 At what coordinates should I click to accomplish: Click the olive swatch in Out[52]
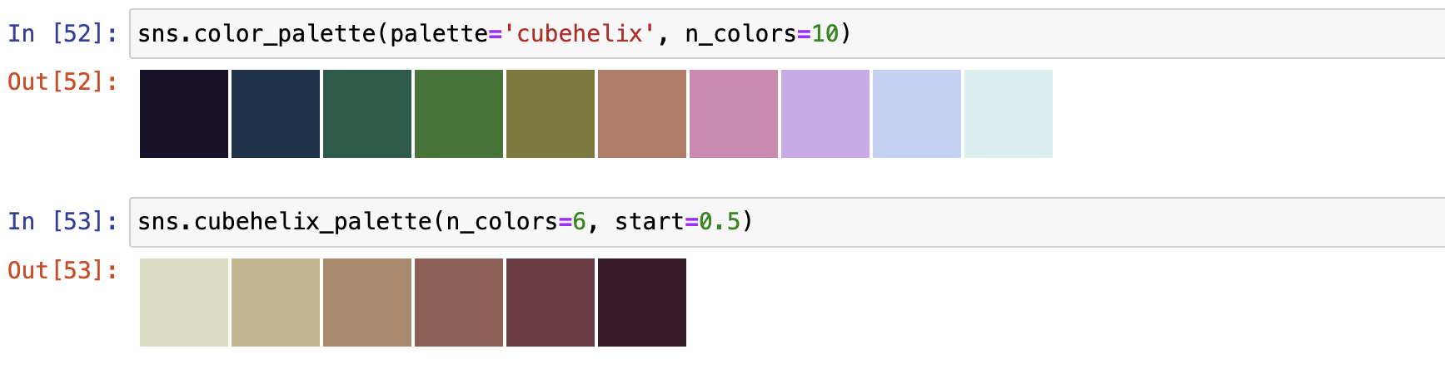pyautogui.click(x=551, y=114)
